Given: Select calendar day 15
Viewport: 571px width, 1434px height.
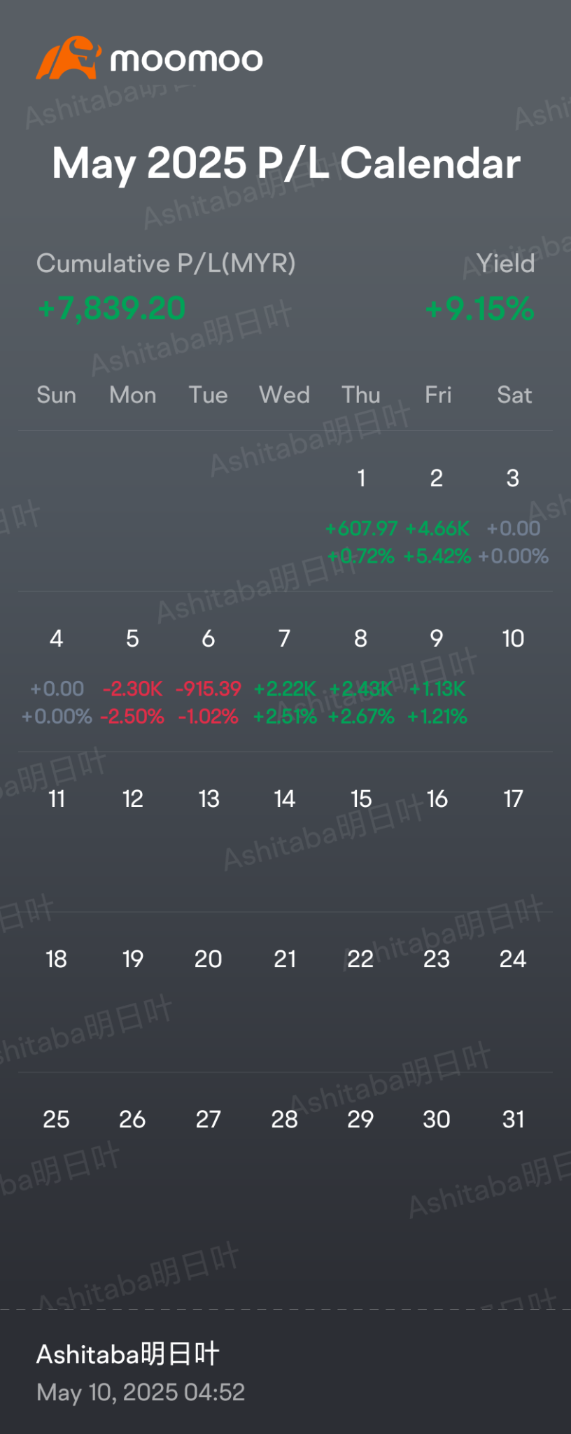Looking at the screenshot, I should [x=361, y=799].
